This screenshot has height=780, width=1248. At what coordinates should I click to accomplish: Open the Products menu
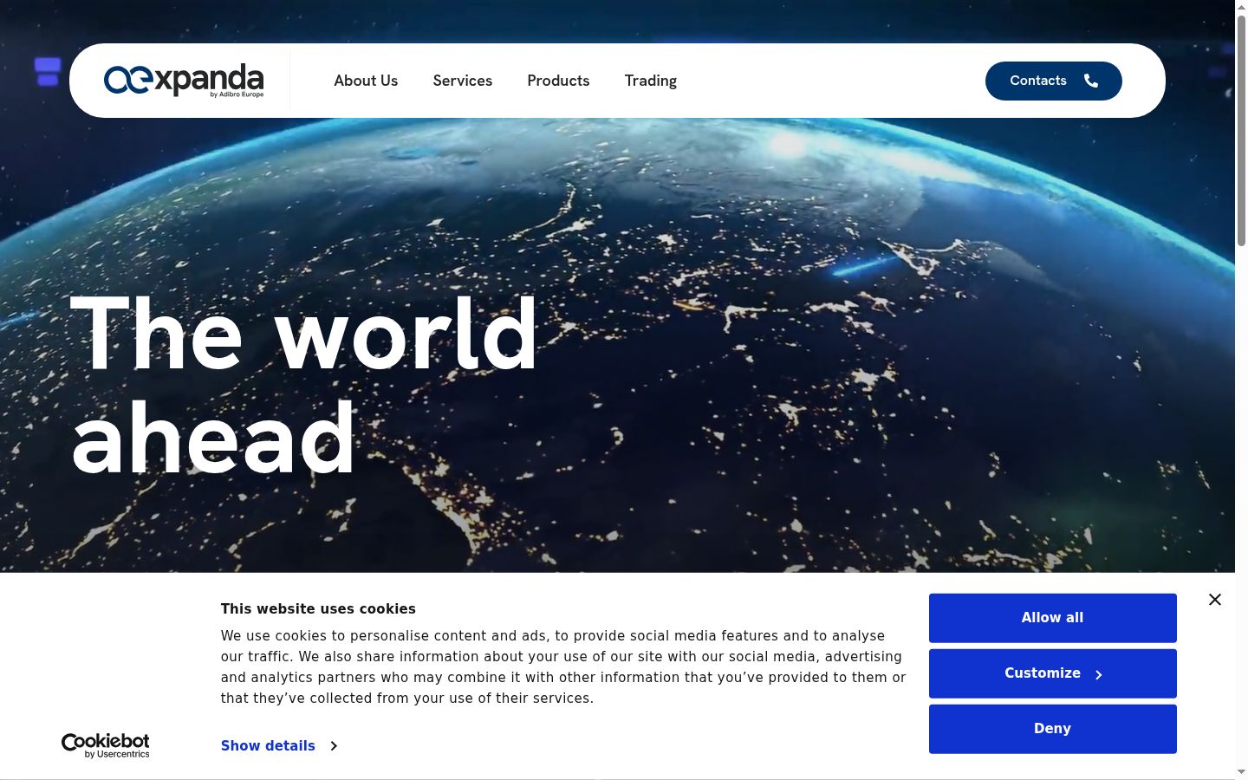click(558, 81)
